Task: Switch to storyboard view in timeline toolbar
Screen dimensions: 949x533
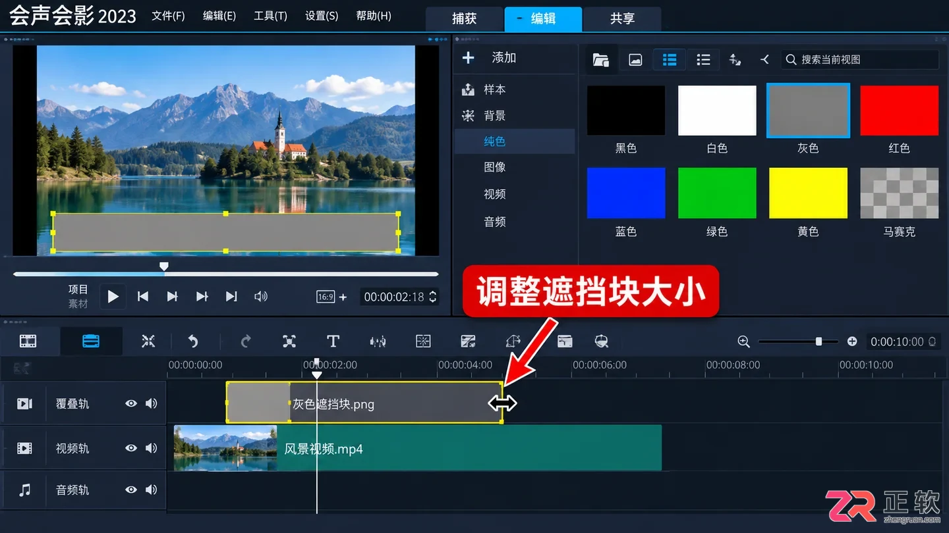Action: pos(28,341)
